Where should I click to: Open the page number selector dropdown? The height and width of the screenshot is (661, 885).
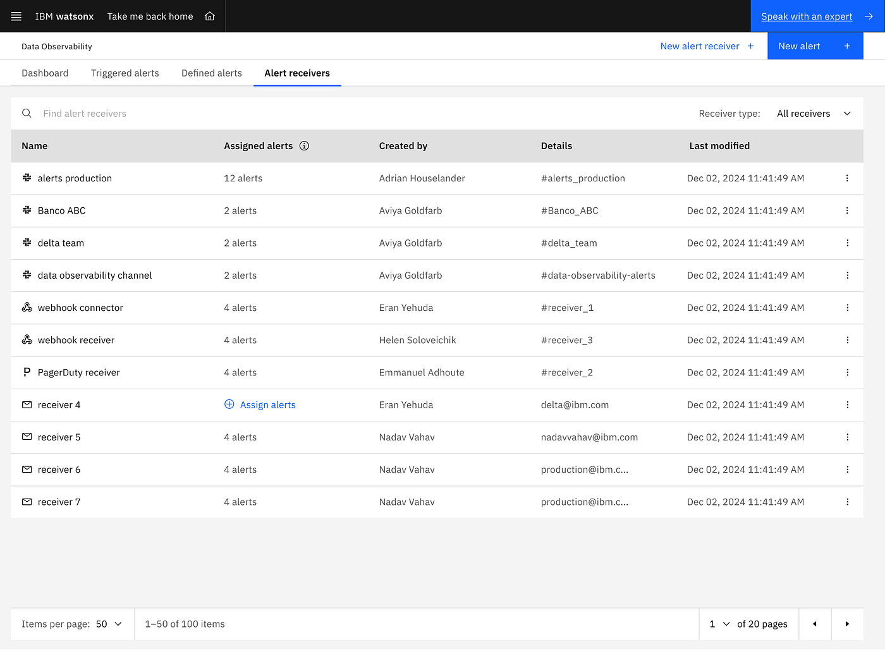[x=719, y=624]
